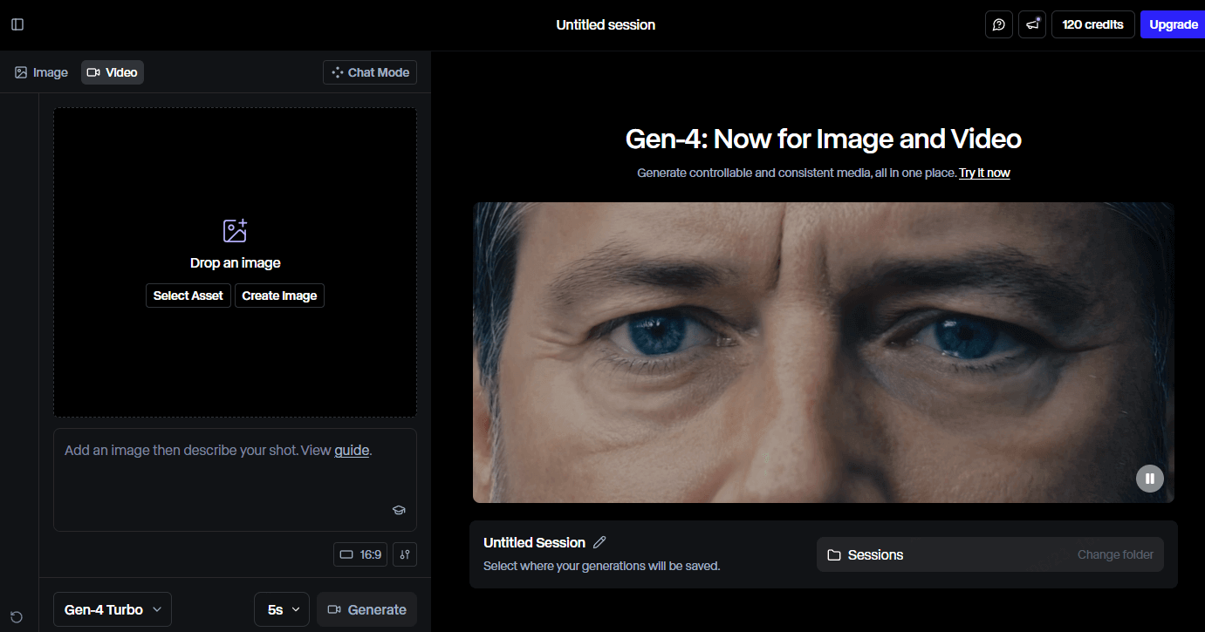Open the generation settings sliders icon
The width and height of the screenshot is (1205, 632).
click(x=404, y=554)
